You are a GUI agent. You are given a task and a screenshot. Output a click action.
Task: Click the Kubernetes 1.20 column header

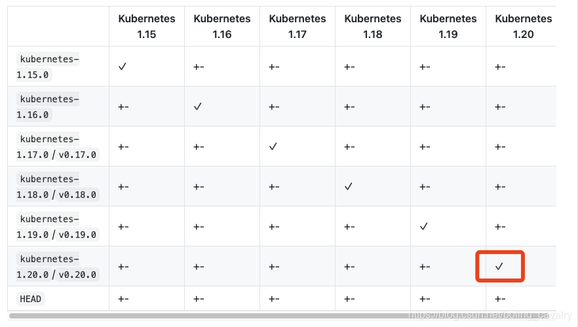point(524,26)
